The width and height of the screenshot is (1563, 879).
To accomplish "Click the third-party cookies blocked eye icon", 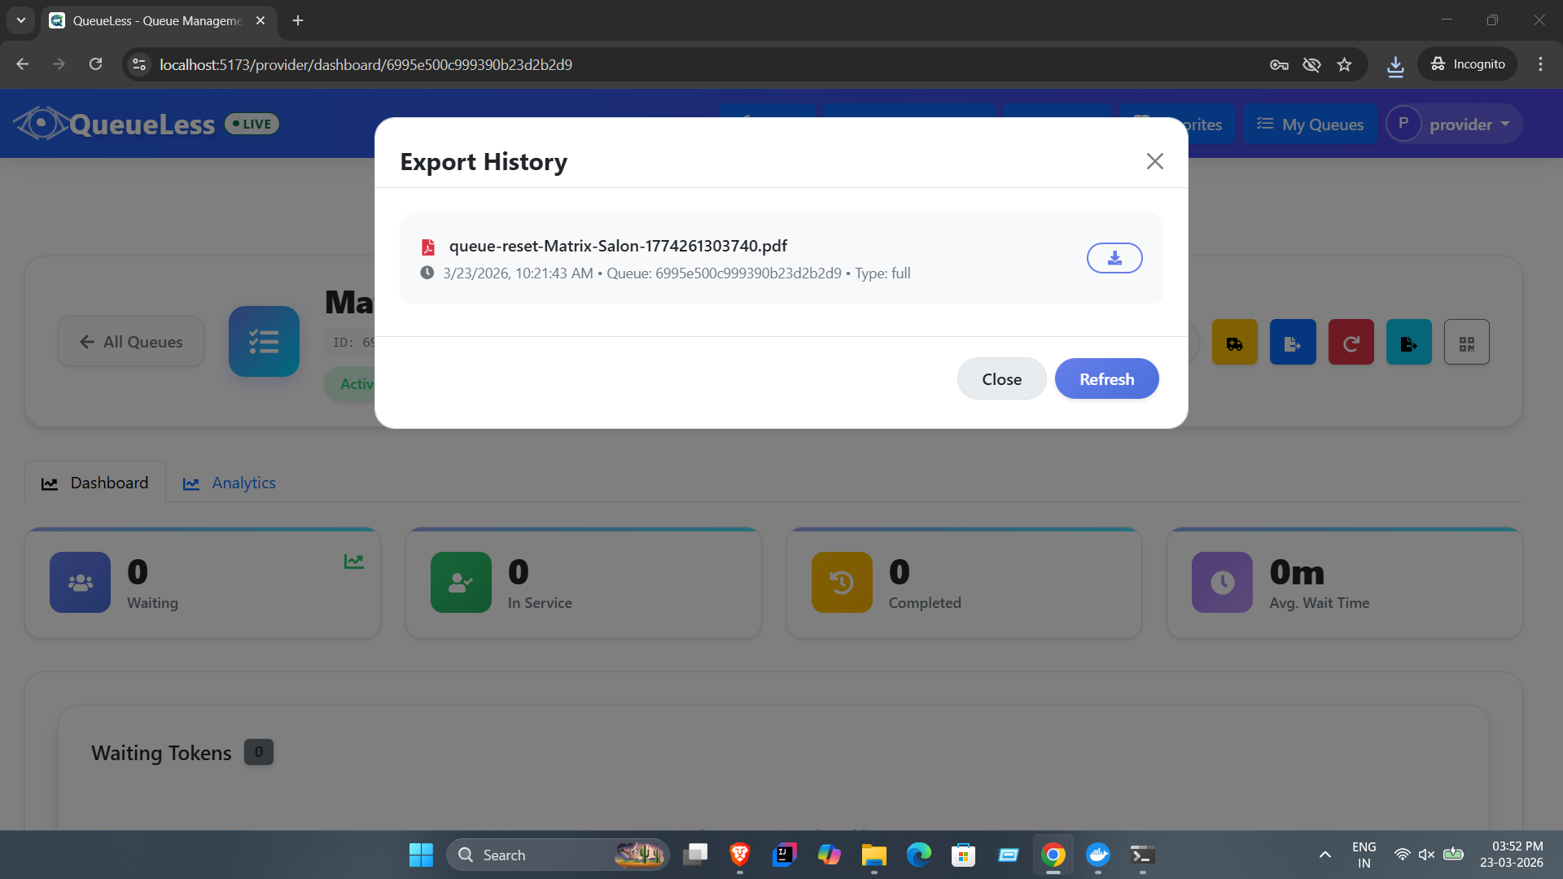I will coord(1311,64).
